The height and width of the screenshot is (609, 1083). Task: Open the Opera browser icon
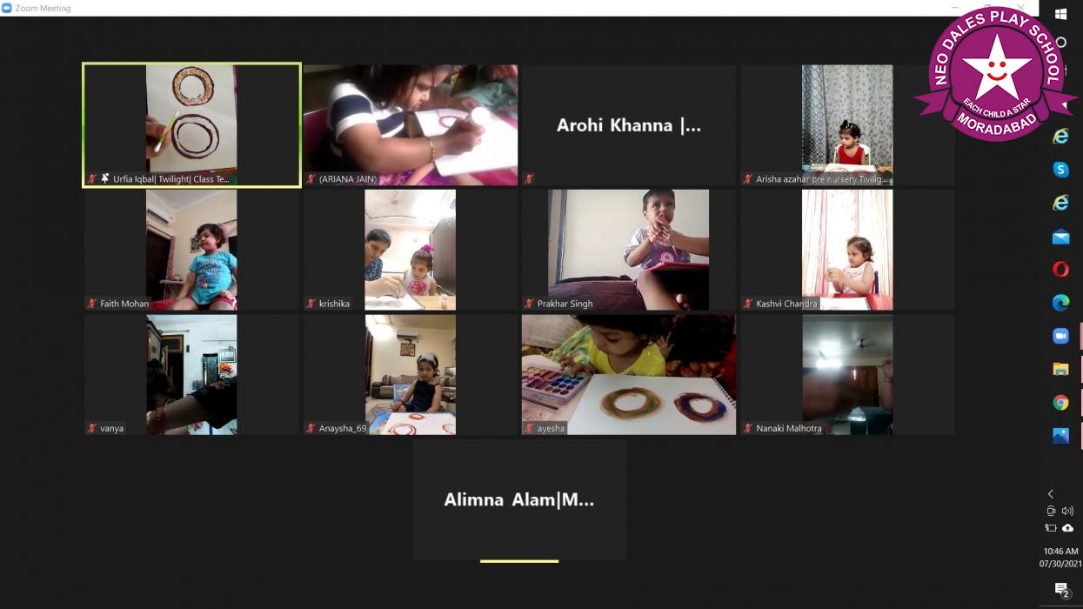[x=1060, y=270]
